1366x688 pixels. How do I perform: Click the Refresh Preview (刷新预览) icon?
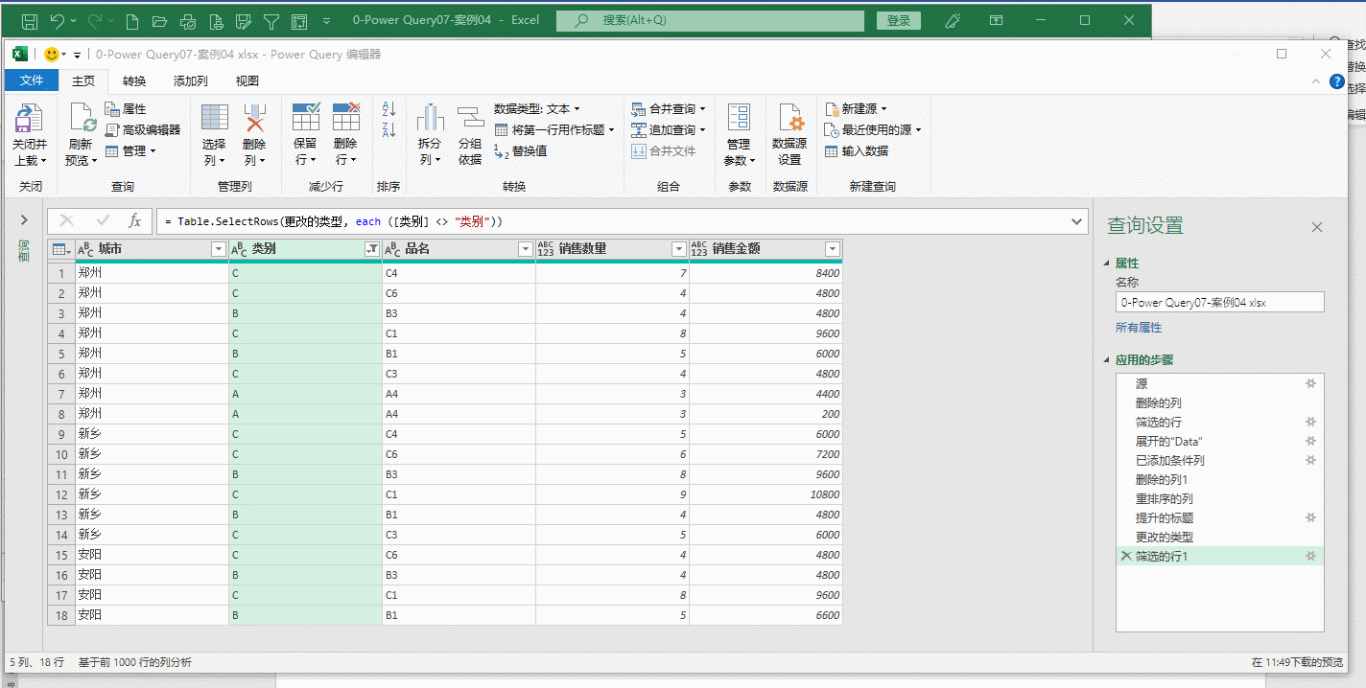[82, 119]
